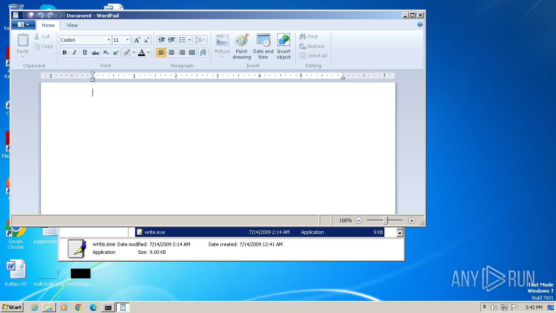Switch to the View ribbon tab
The image size is (556, 313).
tap(72, 25)
